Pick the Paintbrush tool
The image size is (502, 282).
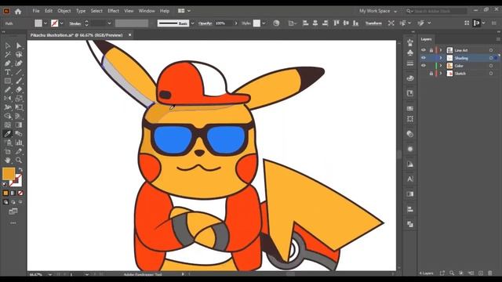(x=19, y=81)
